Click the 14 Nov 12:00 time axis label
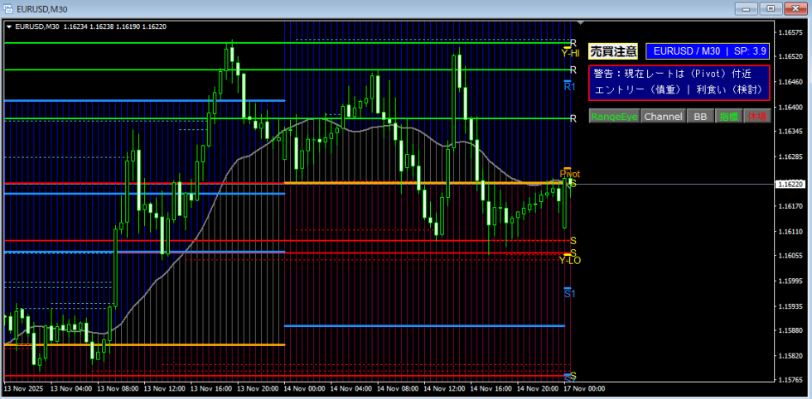The height and width of the screenshot is (399, 812). [446, 388]
